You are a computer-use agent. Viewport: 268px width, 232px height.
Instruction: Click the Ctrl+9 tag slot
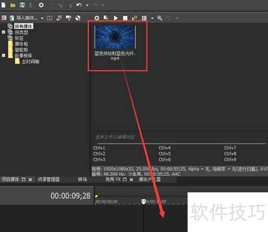tap(230, 160)
